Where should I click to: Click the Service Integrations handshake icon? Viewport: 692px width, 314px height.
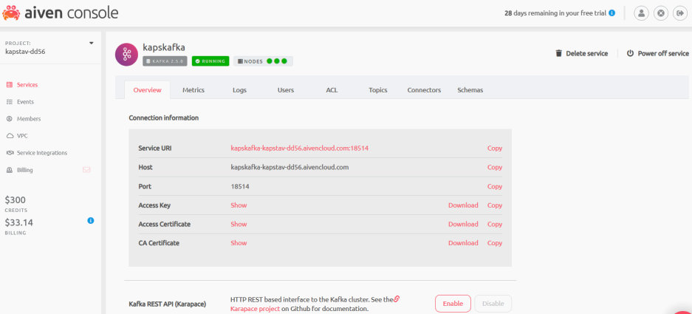click(x=10, y=153)
